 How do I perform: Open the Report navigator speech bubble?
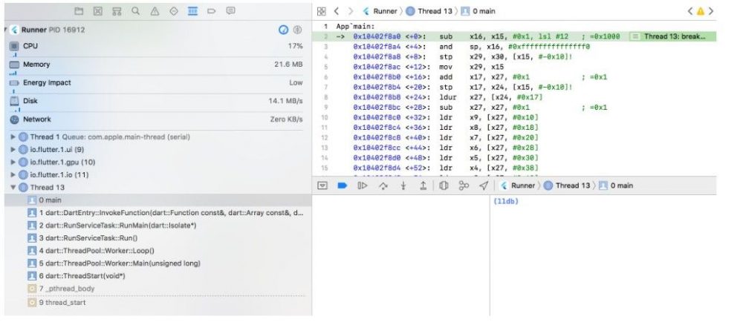point(231,11)
